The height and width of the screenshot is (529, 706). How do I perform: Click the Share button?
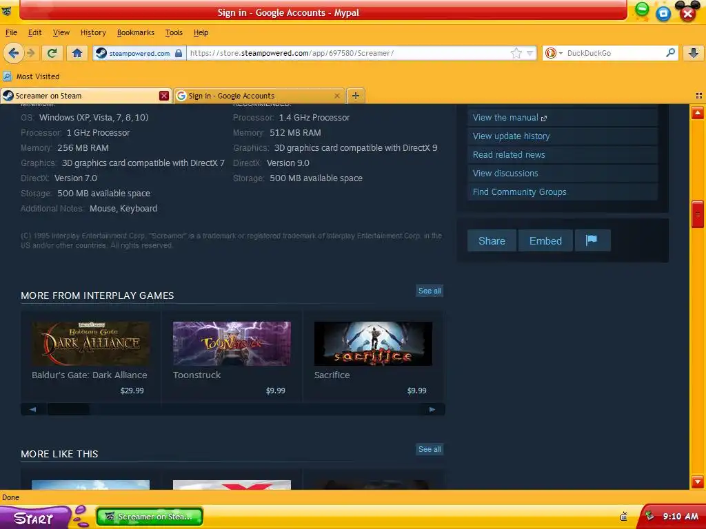click(492, 240)
